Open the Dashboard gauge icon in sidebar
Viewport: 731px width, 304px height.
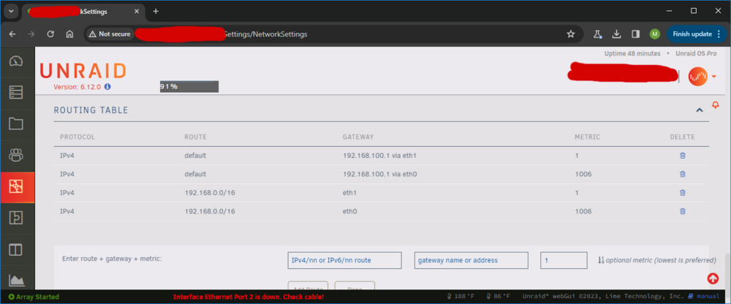[x=16, y=61]
